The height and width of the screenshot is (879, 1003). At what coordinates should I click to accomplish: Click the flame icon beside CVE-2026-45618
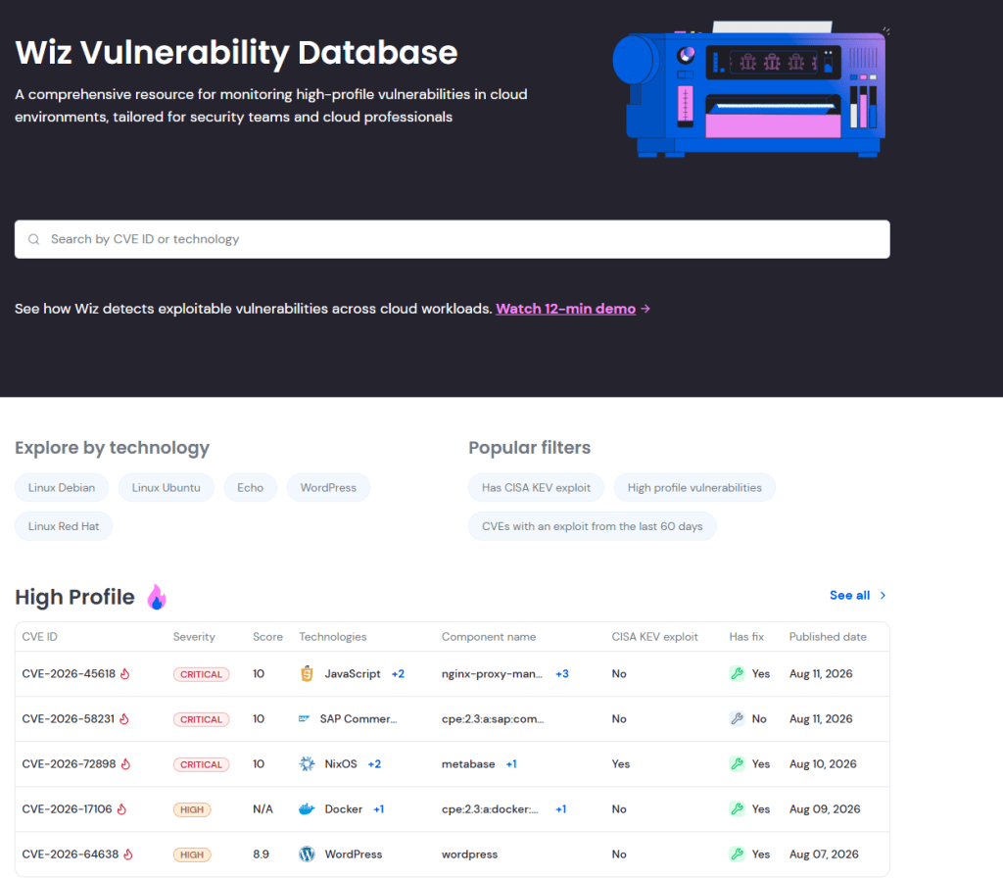[x=125, y=673]
